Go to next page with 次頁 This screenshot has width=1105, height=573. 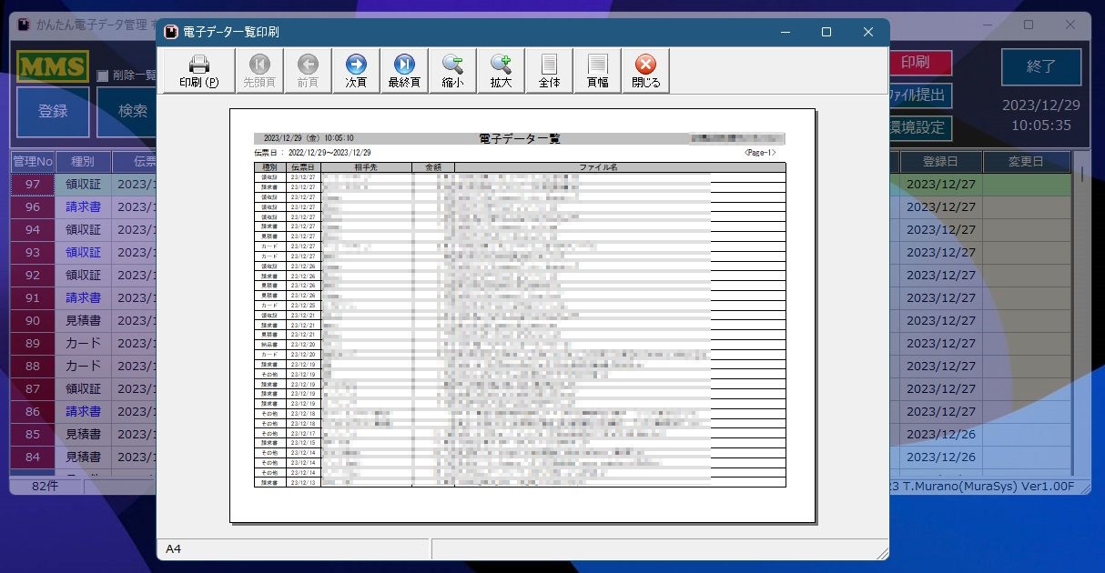point(356,71)
